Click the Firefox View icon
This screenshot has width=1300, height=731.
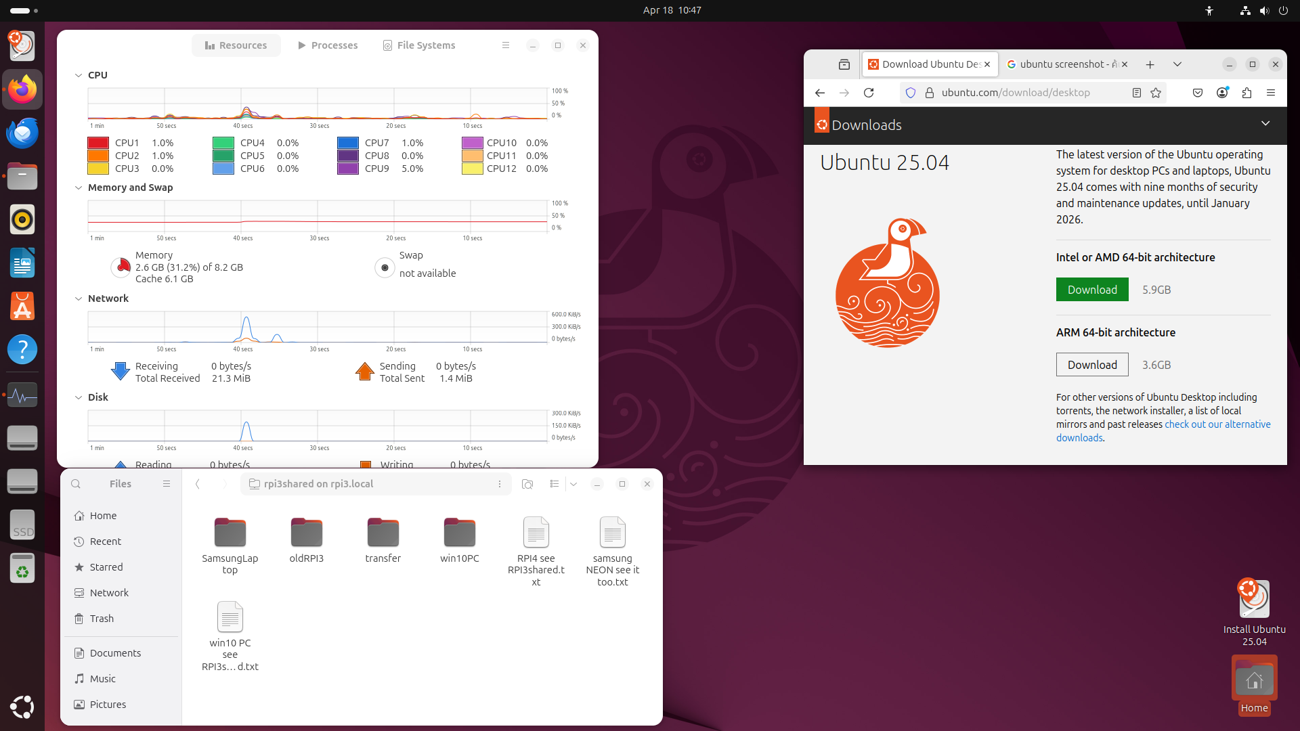pos(844,64)
